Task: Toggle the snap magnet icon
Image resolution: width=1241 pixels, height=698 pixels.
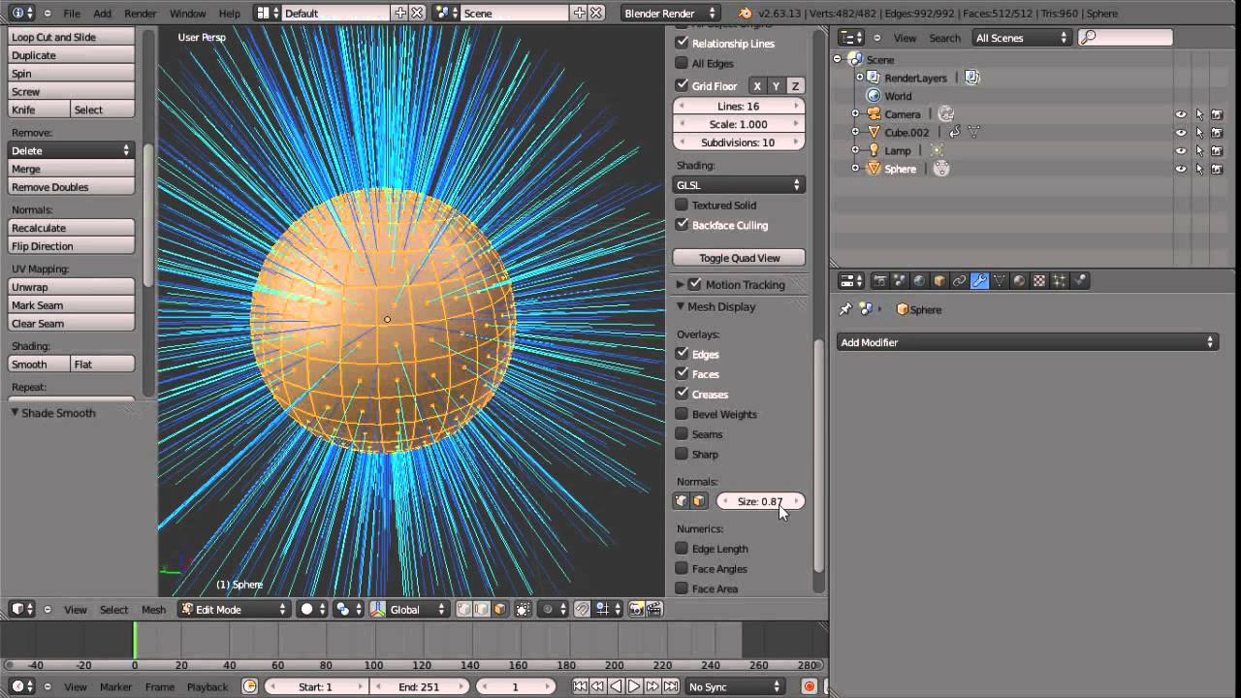Action: [x=582, y=609]
